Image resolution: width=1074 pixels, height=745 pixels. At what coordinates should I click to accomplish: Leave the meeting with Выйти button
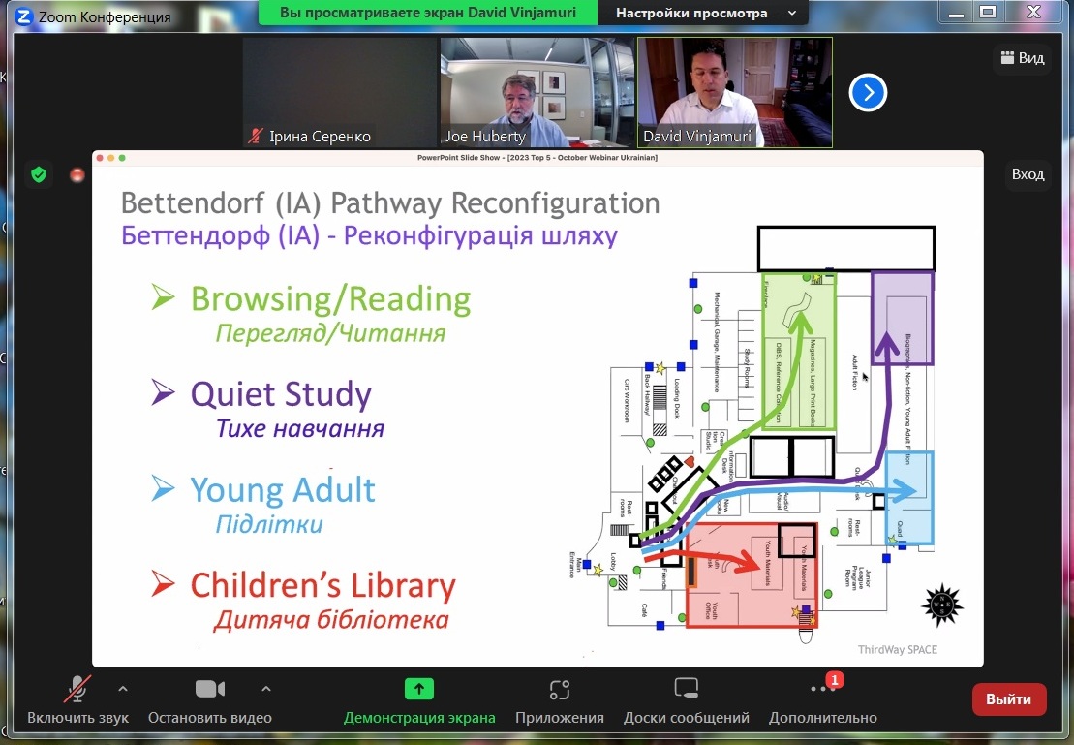pyautogui.click(x=1008, y=698)
